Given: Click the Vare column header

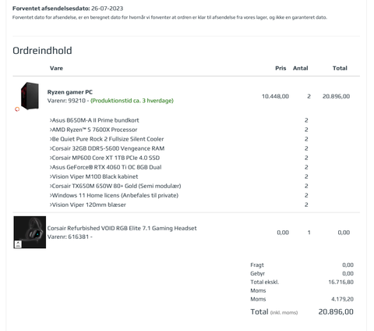Looking at the screenshot, I should (x=56, y=68).
